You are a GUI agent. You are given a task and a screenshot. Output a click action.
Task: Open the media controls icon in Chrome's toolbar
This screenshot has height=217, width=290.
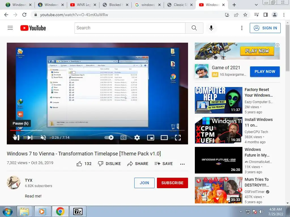256,15
